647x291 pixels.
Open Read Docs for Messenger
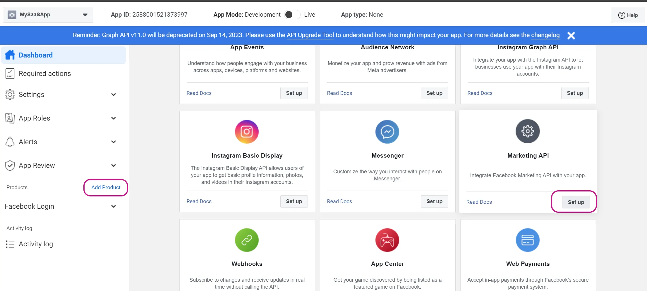click(x=339, y=201)
